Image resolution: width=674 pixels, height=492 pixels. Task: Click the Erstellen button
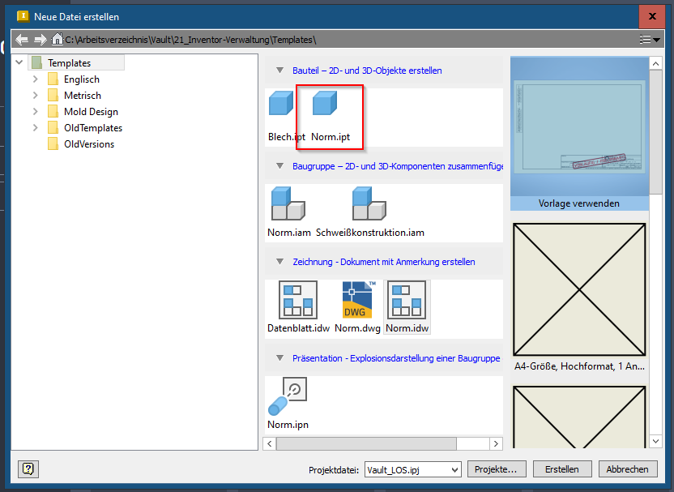click(562, 469)
